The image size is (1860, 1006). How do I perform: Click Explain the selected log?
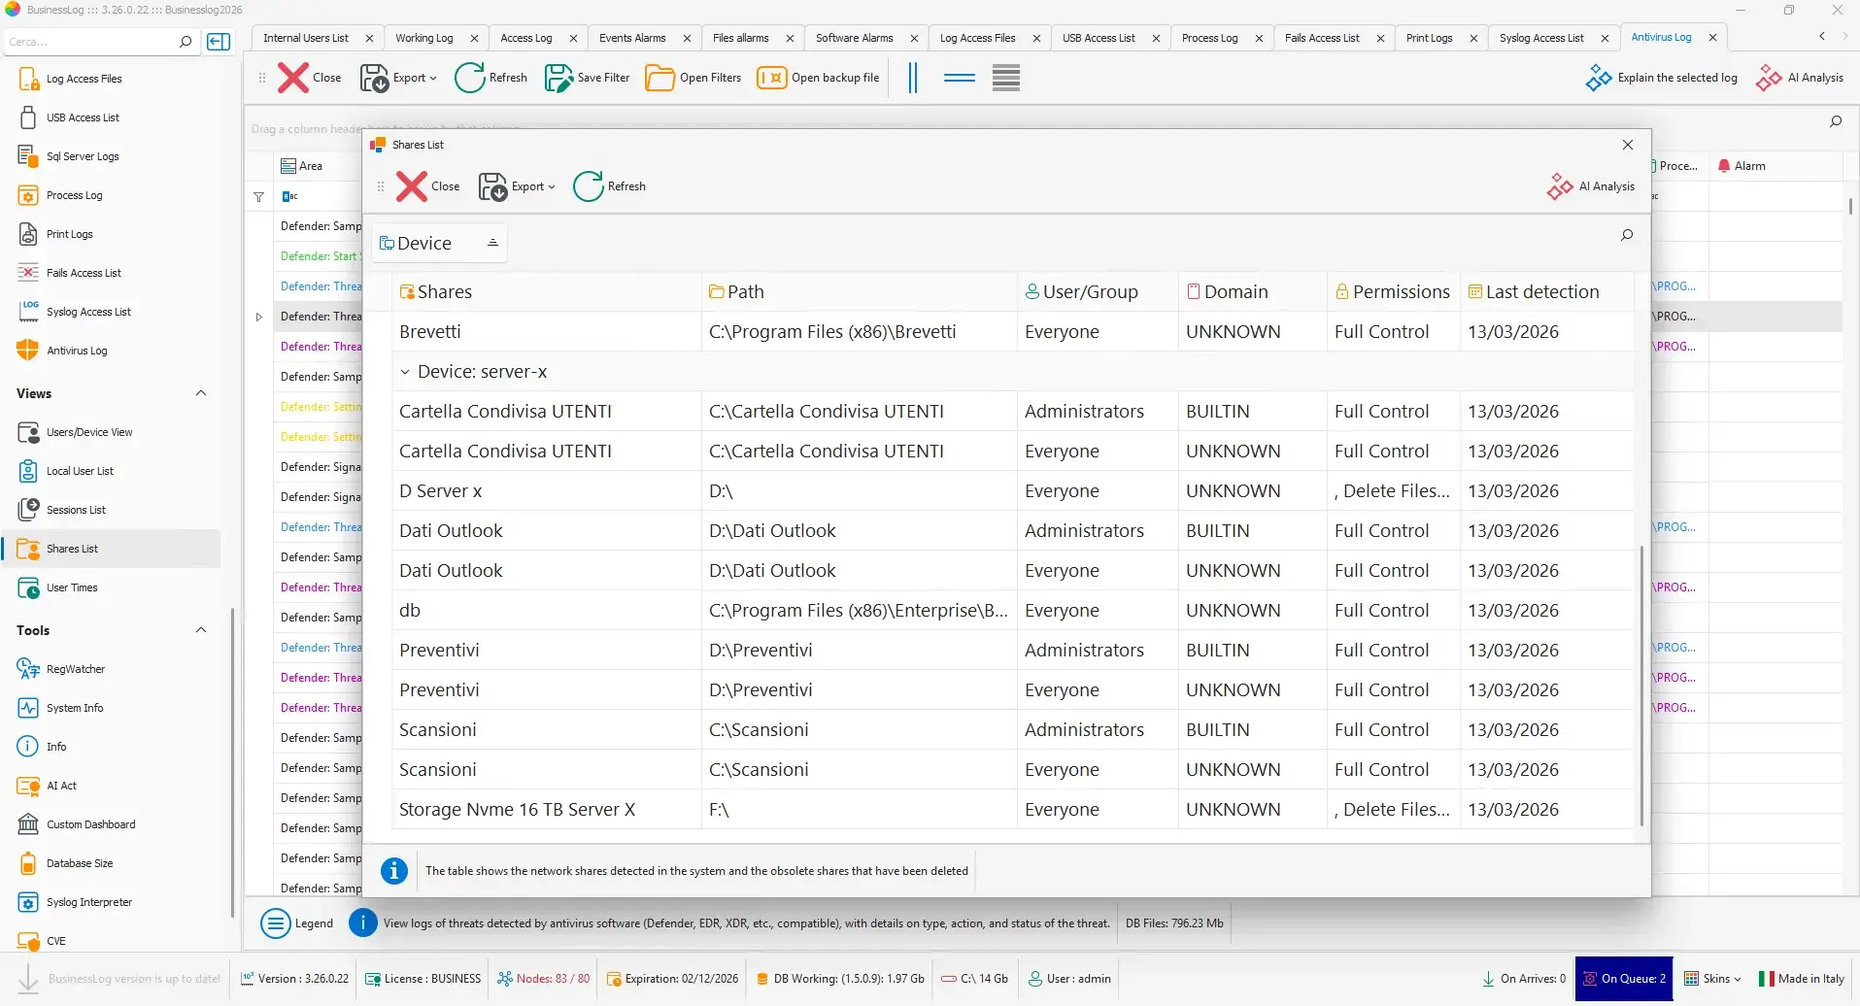click(x=1662, y=78)
